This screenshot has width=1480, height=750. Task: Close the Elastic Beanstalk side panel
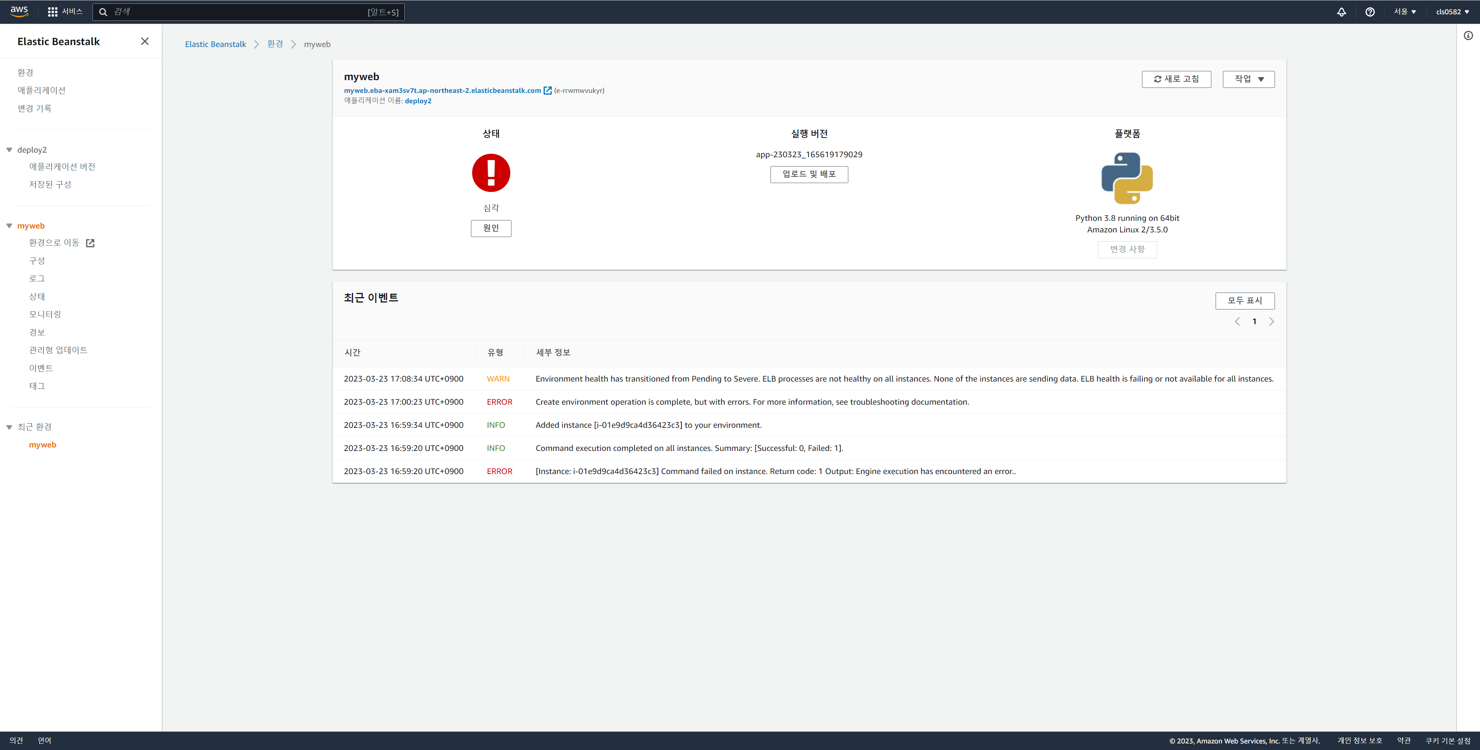click(145, 41)
